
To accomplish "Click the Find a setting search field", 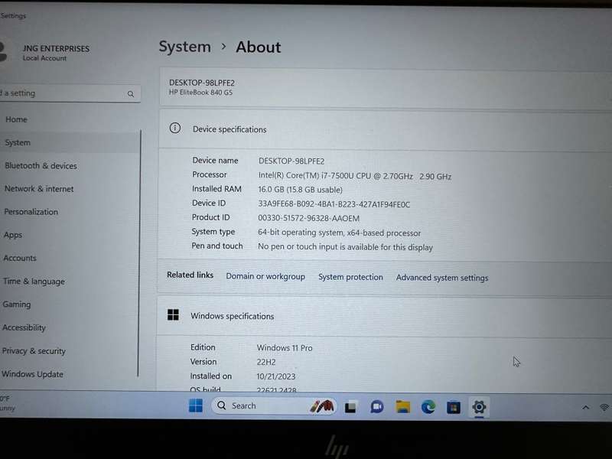I will pos(70,93).
